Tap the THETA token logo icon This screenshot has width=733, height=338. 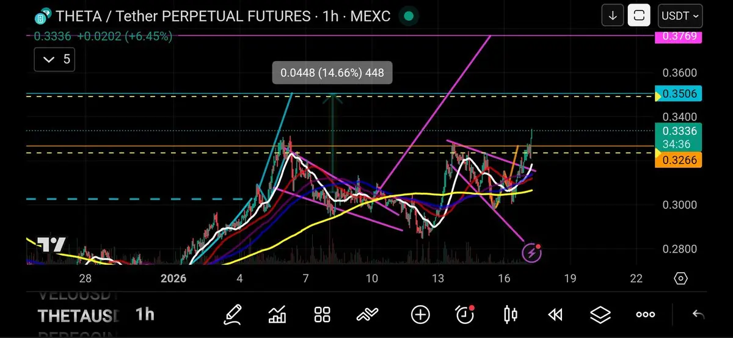(42, 16)
